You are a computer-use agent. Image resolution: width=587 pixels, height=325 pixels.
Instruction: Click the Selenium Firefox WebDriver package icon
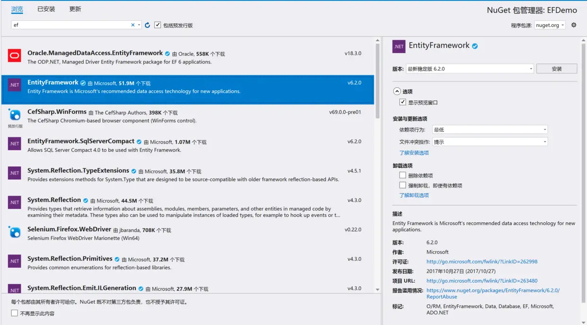[15, 233]
